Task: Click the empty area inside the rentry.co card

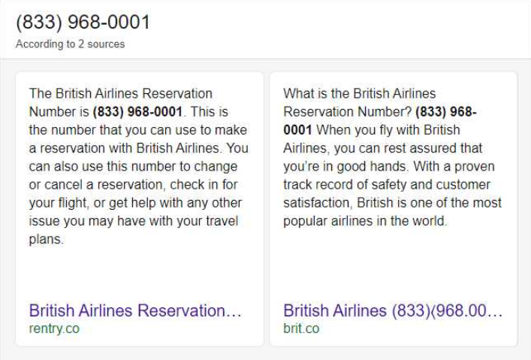Action: coord(139,274)
